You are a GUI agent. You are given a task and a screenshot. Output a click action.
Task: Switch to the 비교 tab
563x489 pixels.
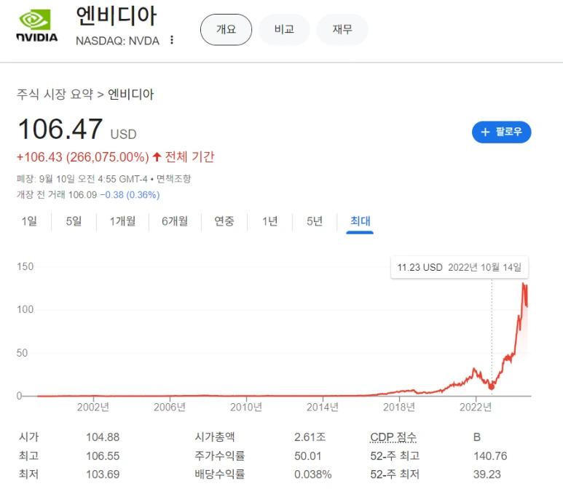pos(284,29)
